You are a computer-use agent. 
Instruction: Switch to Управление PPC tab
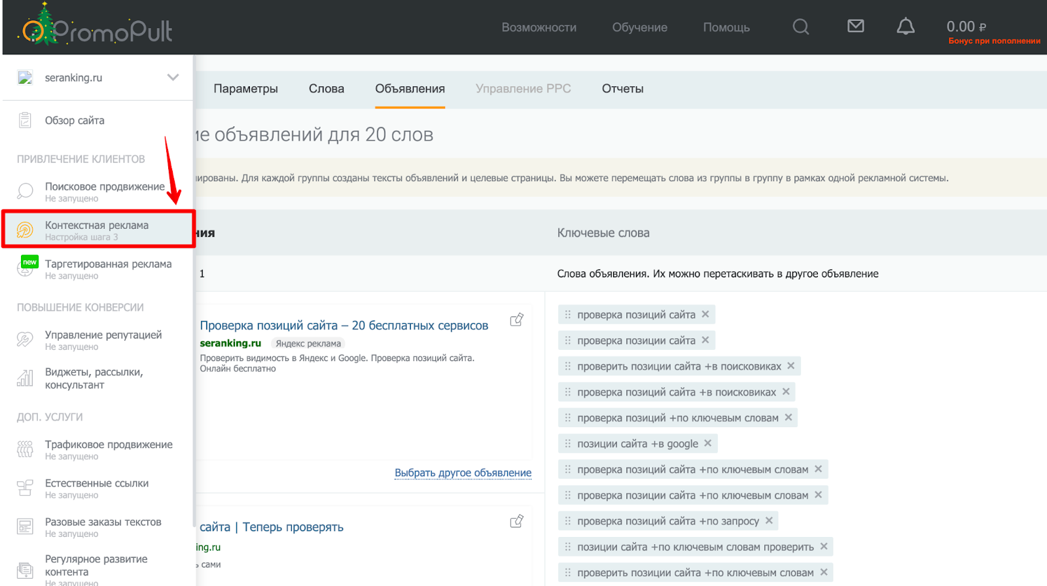point(523,89)
